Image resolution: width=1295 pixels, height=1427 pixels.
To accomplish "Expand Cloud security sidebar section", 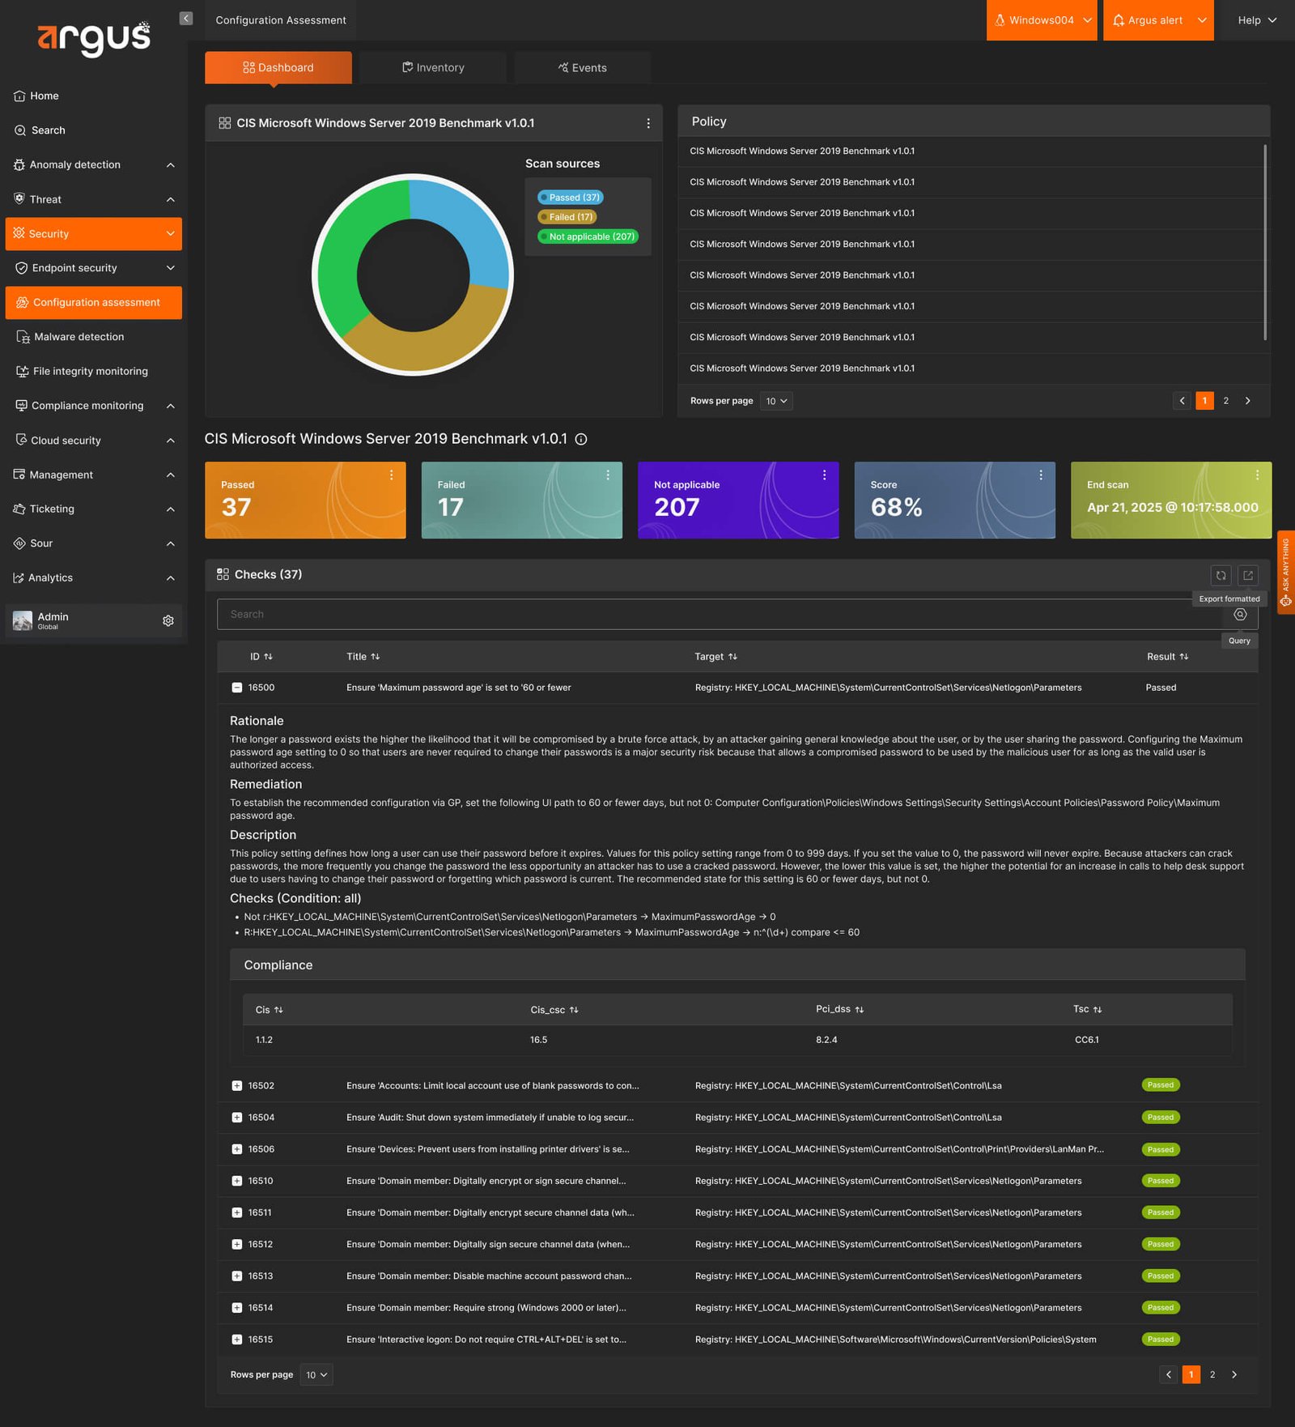I will (x=94, y=441).
